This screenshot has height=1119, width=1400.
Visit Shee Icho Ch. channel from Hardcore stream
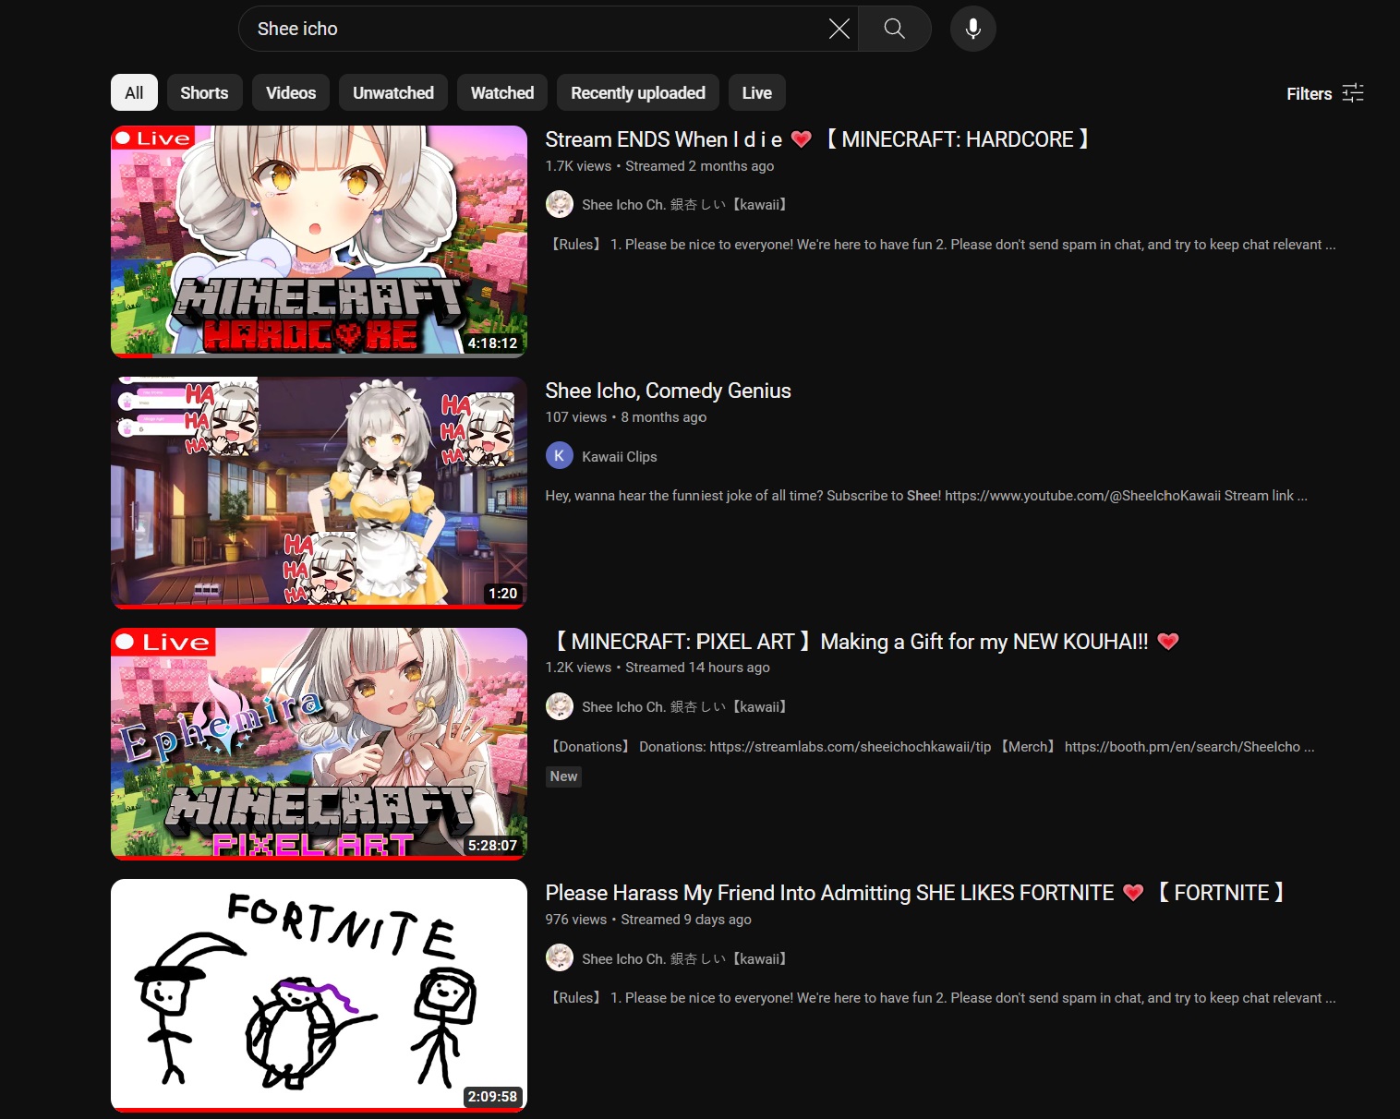point(686,205)
